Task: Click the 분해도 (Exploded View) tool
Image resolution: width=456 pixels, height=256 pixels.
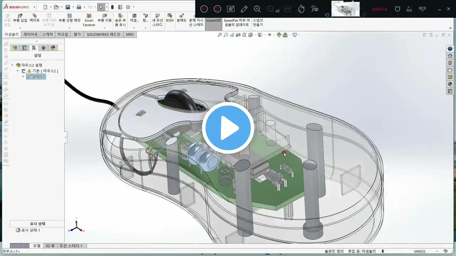Action: pos(182,18)
